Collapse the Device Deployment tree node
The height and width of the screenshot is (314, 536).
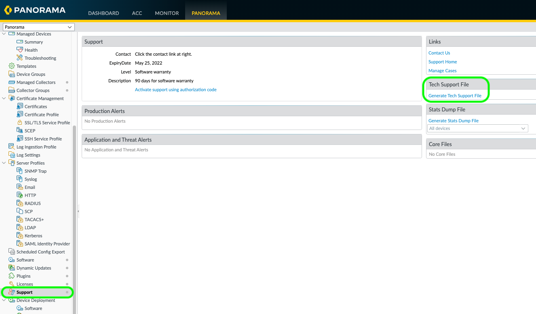click(x=4, y=300)
